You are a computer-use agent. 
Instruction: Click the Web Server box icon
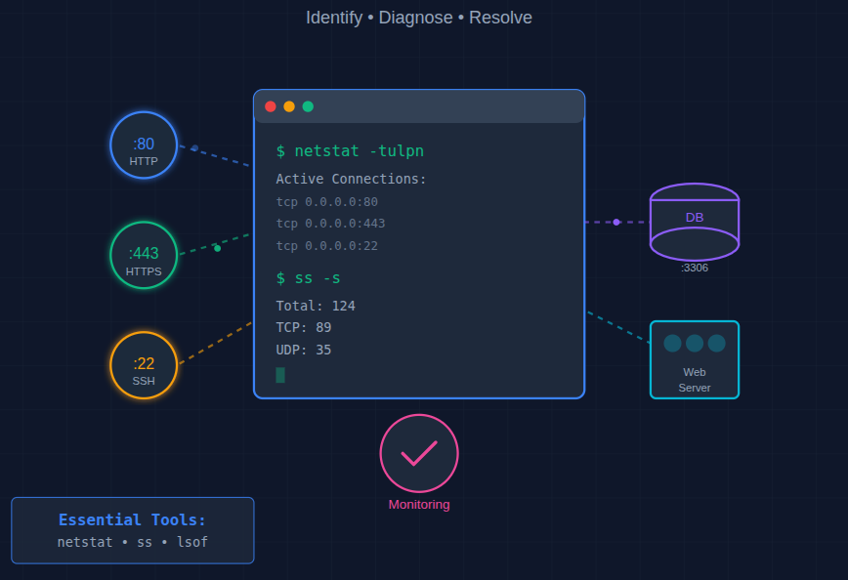point(695,359)
